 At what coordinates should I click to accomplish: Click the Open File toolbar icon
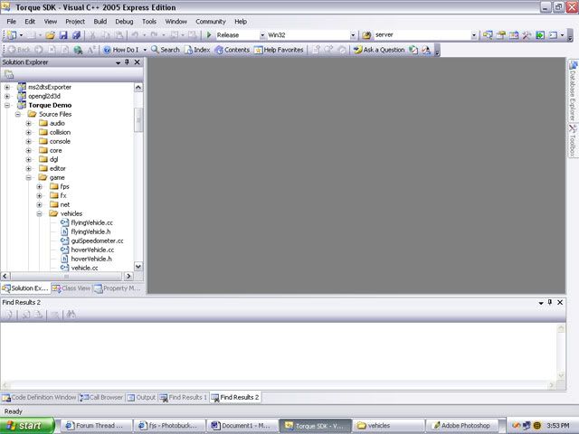click(x=51, y=35)
